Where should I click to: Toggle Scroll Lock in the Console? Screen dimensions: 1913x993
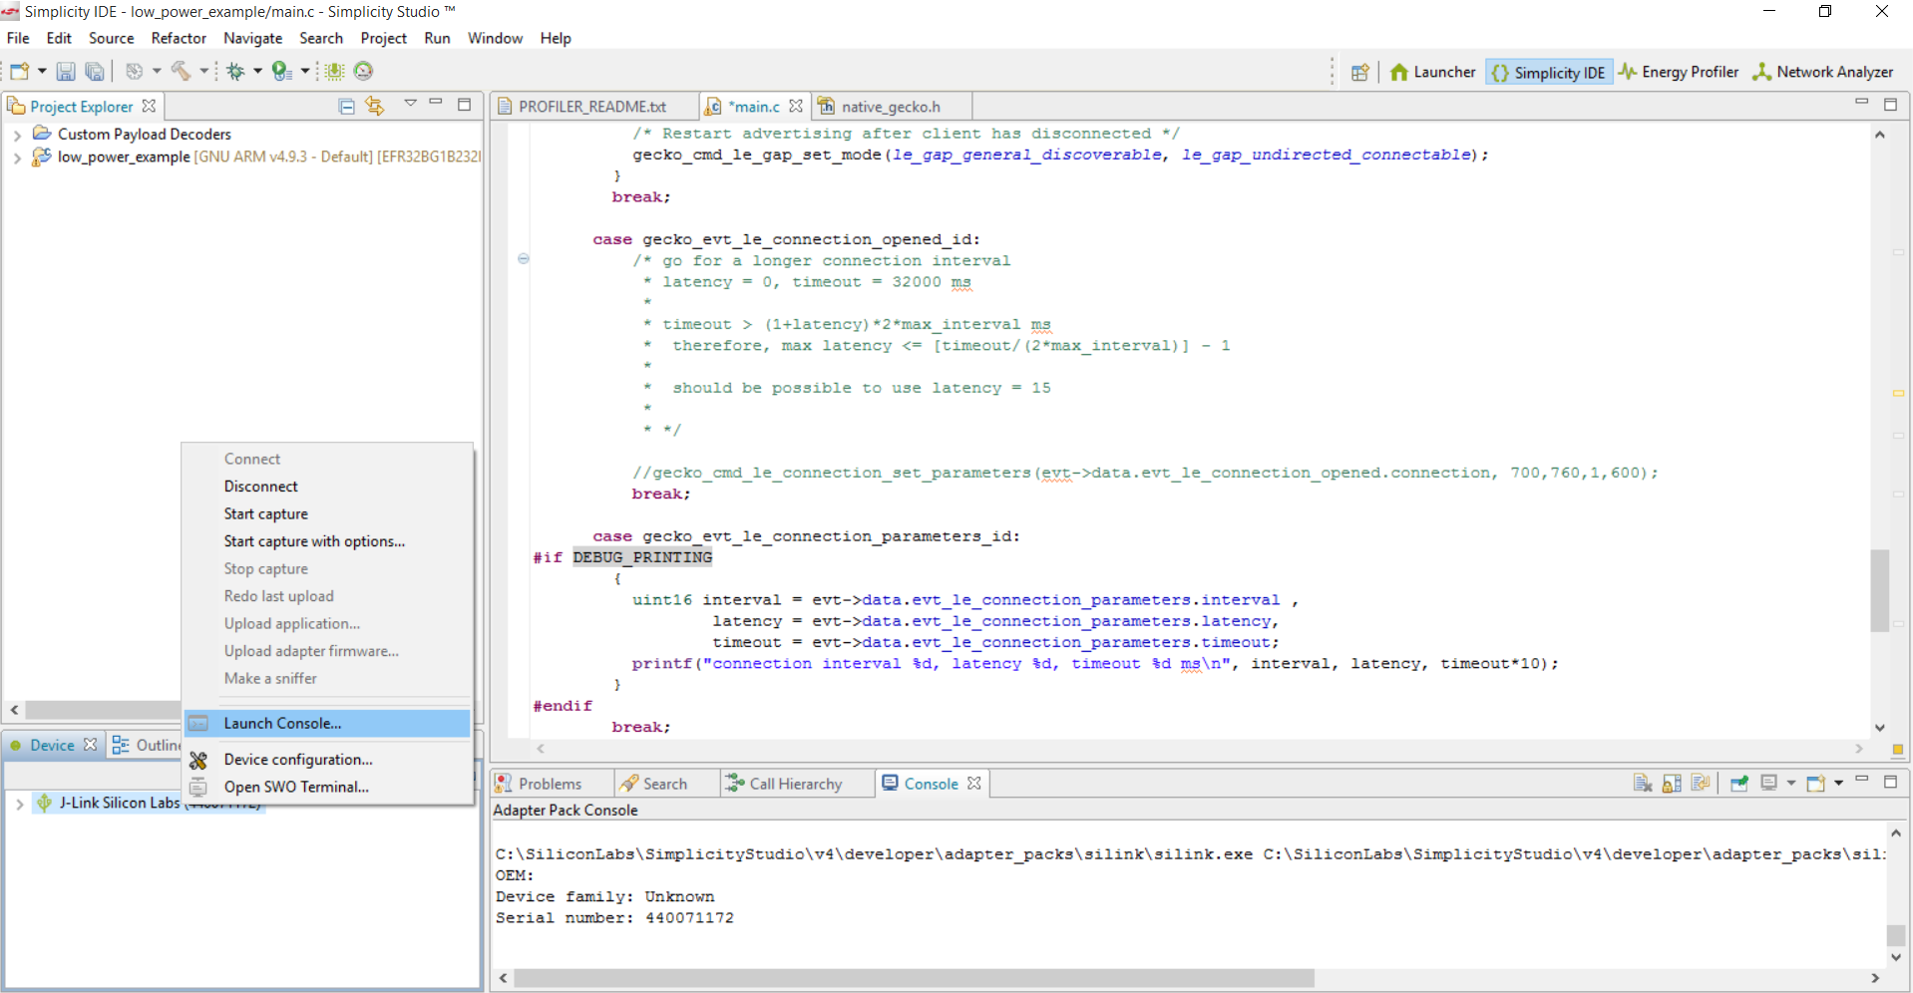point(1672,784)
